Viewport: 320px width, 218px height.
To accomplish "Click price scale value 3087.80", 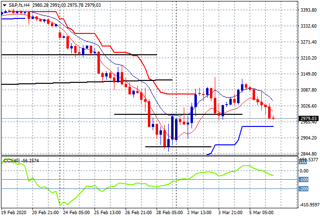I will click(x=308, y=90).
